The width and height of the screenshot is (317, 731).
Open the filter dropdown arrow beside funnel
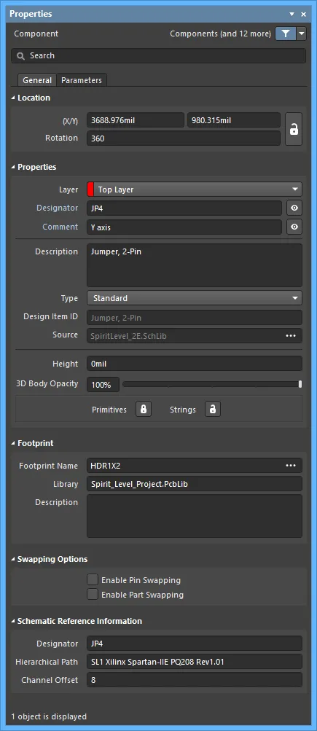pyautogui.click(x=302, y=34)
